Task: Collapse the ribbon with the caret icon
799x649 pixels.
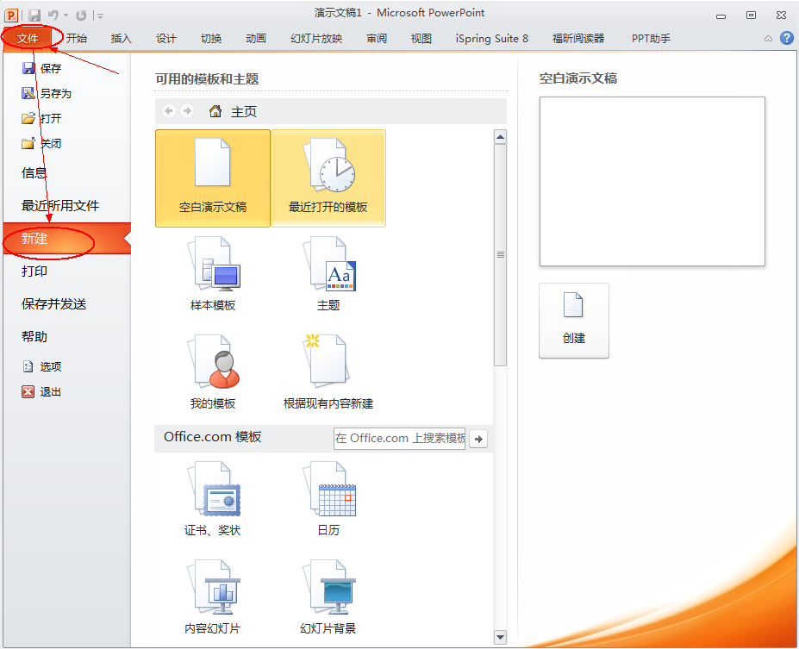Action: [x=768, y=39]
